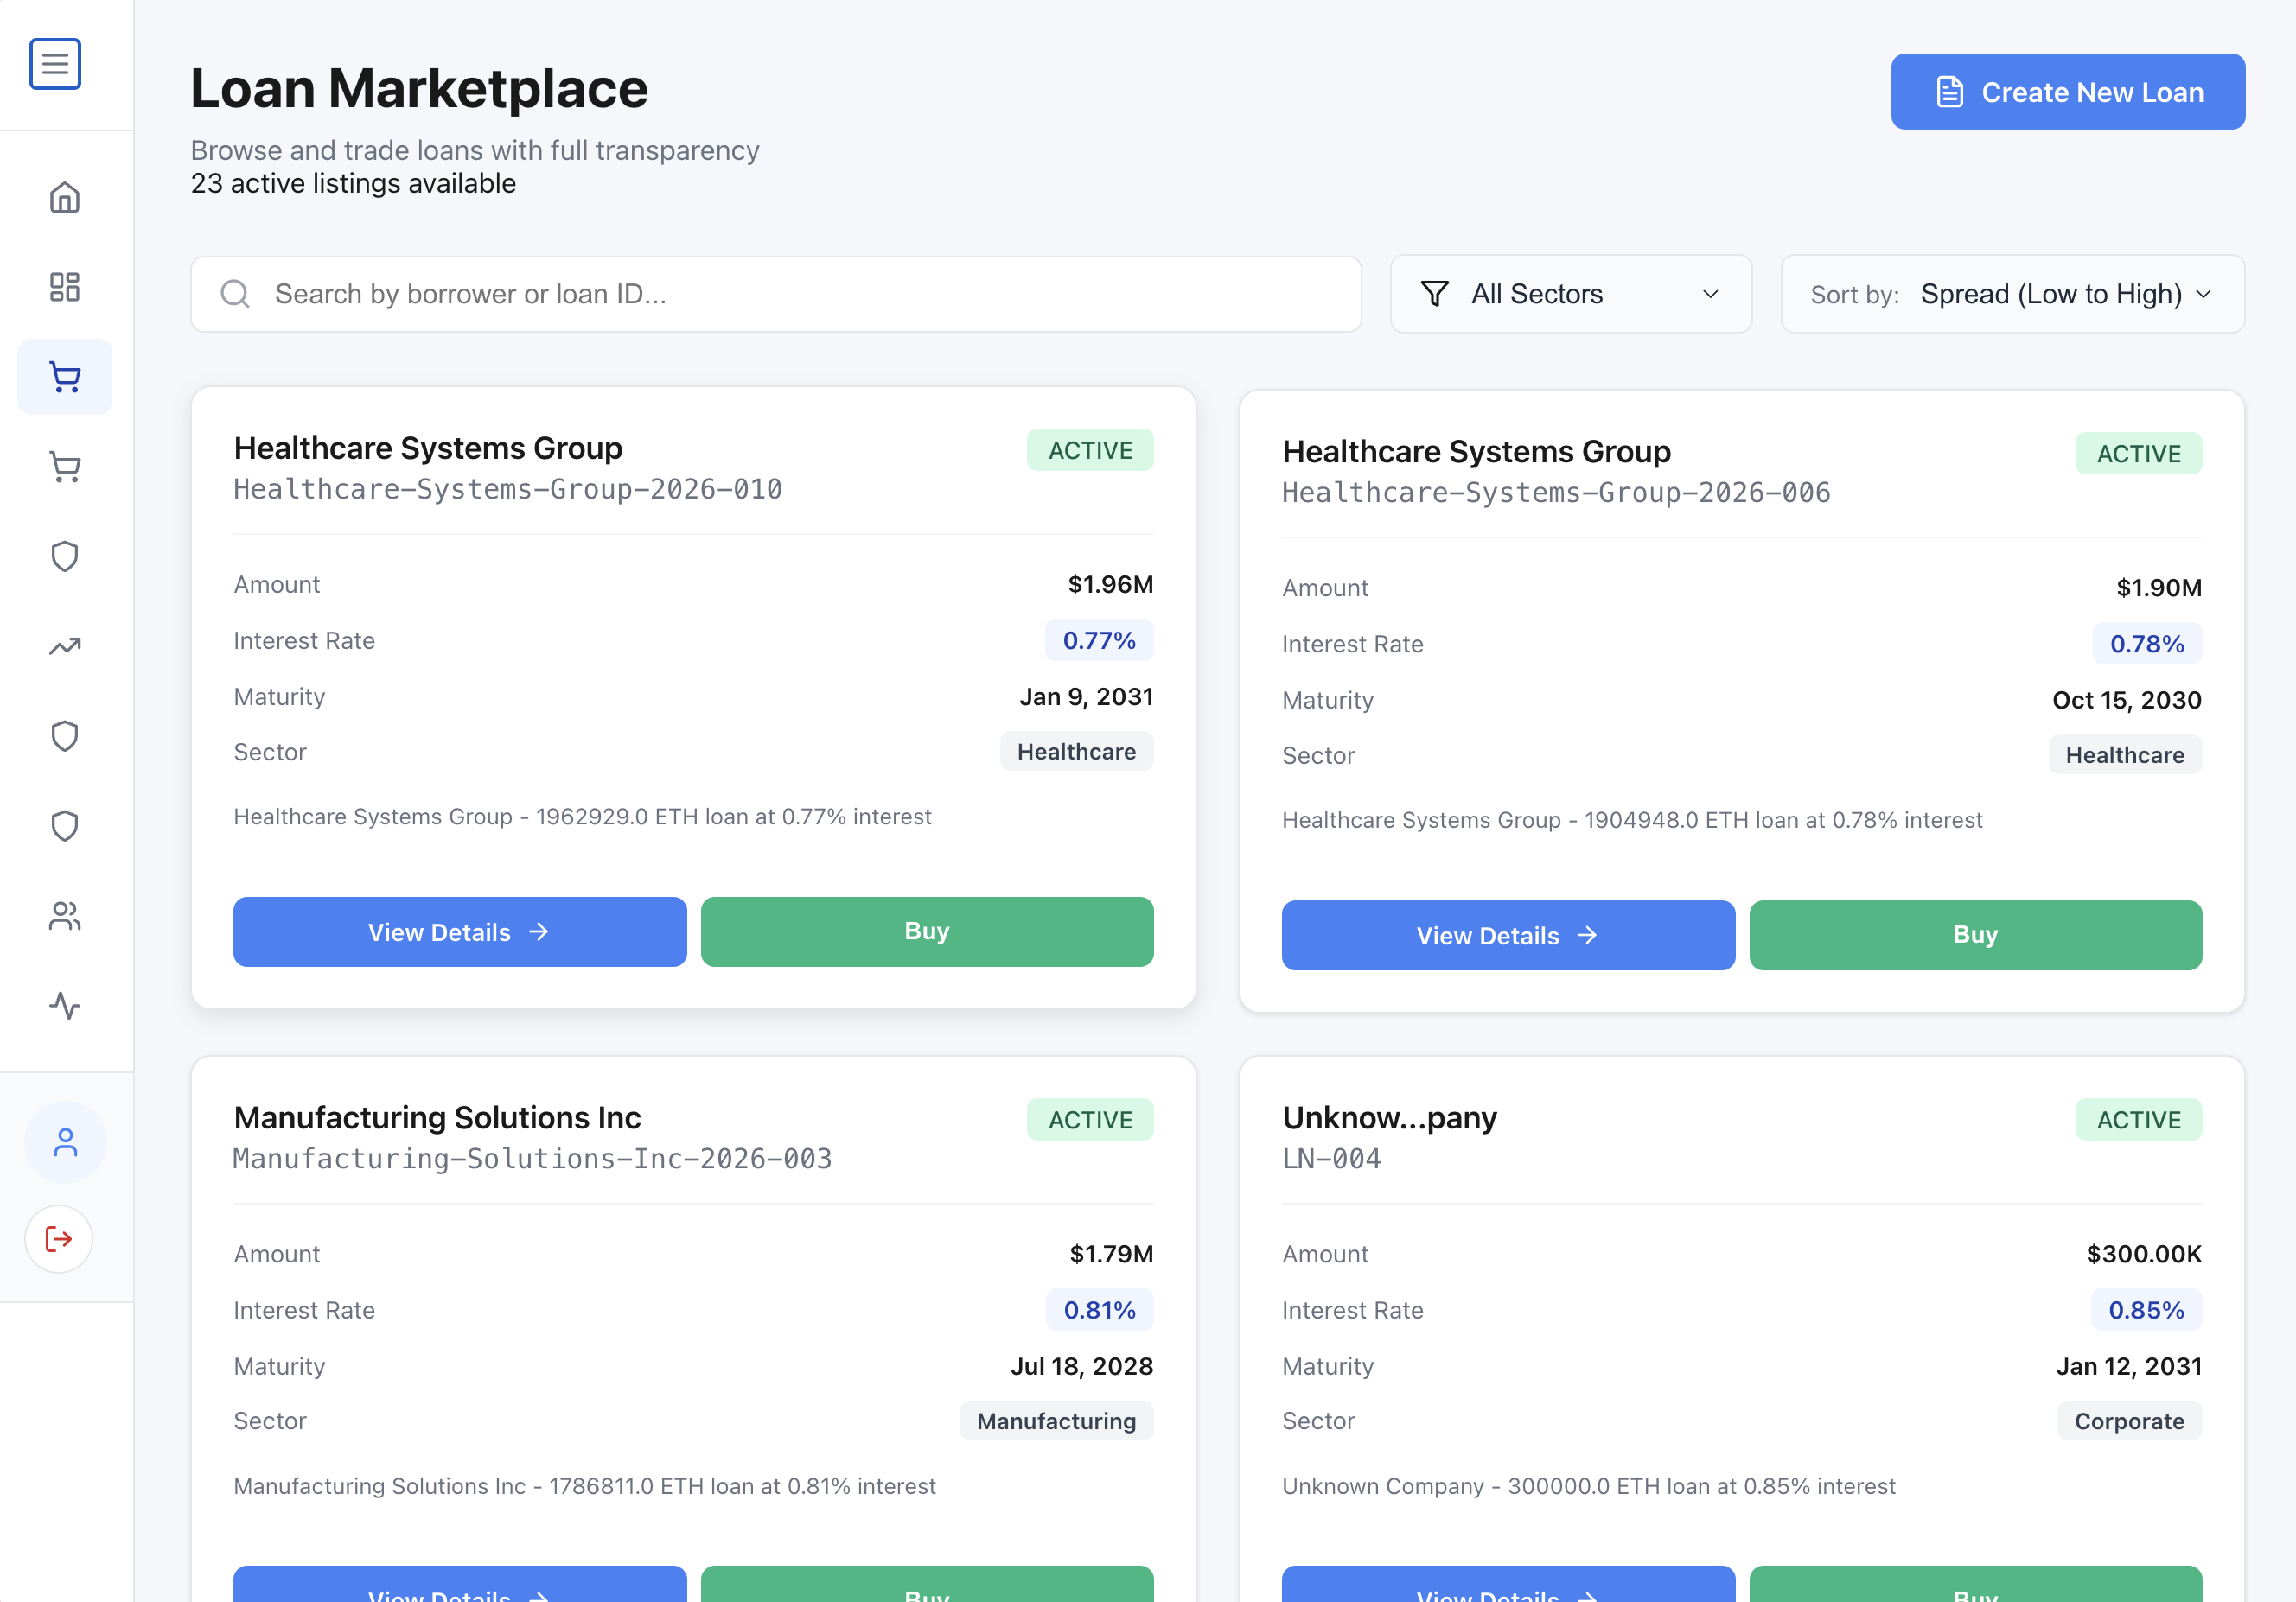View Details for Healthcare-Systems-Group-2026-010
The height and width of the screenshot is (1602, 2296).
click(x=459, y=931)
